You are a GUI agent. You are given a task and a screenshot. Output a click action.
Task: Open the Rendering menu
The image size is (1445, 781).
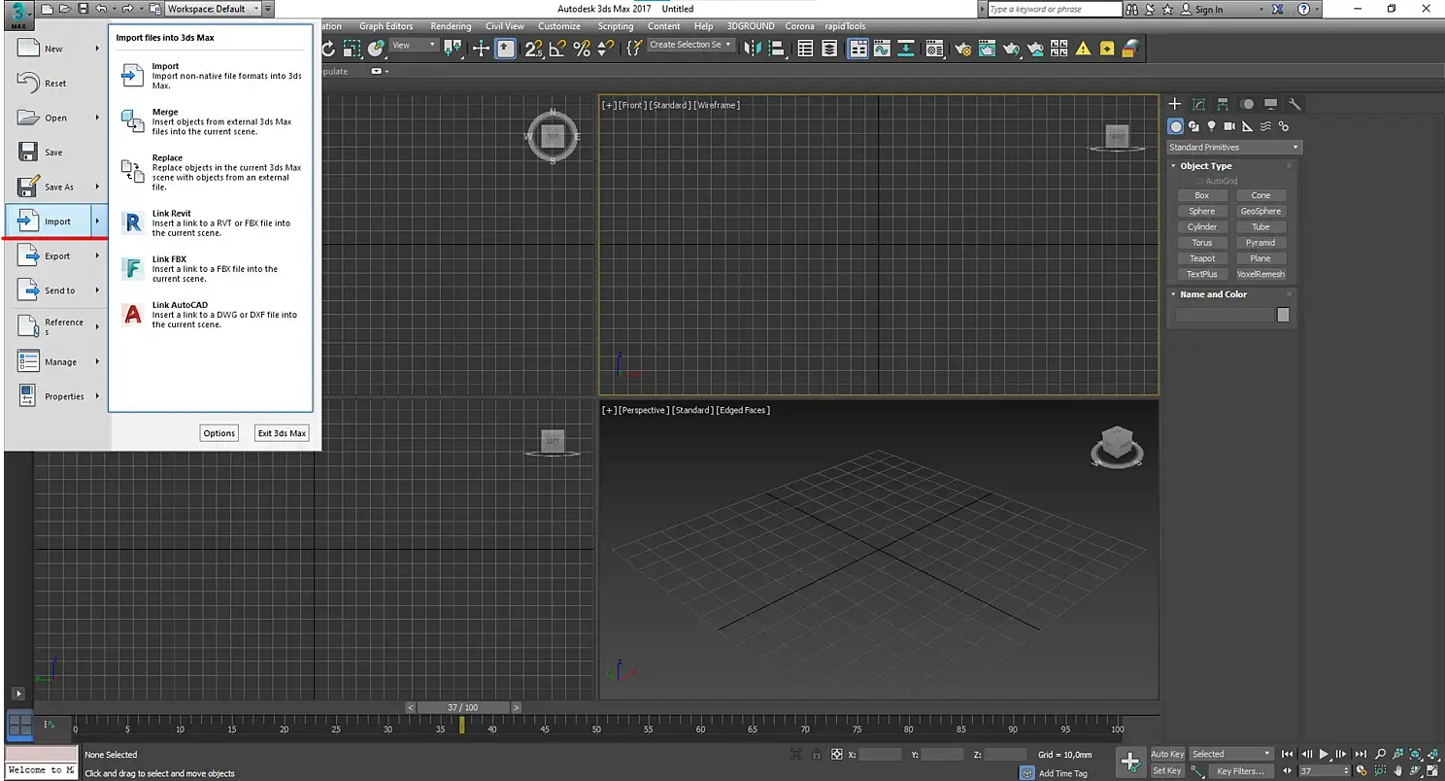(450, 26)
